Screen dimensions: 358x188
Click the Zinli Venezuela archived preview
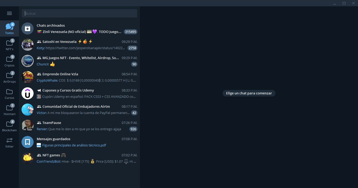(79, 32)
